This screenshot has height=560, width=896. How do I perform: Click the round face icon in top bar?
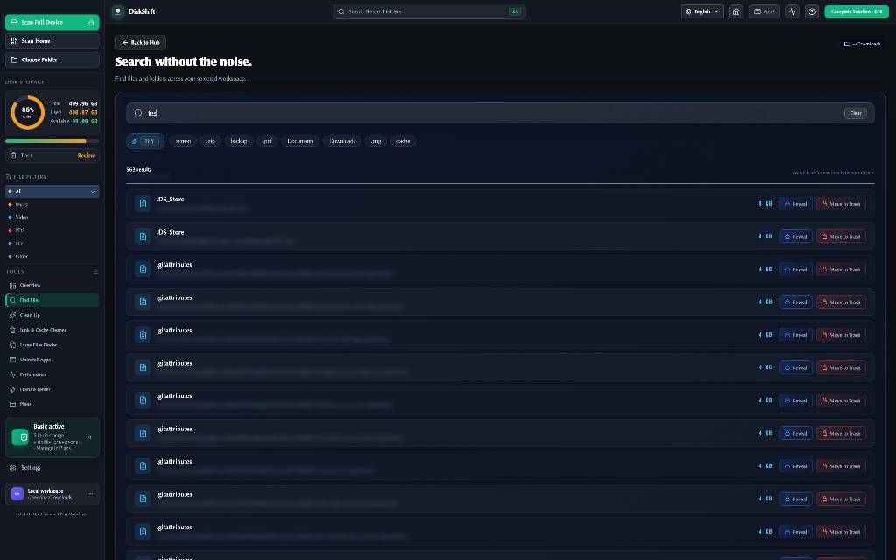click(811, 11)
